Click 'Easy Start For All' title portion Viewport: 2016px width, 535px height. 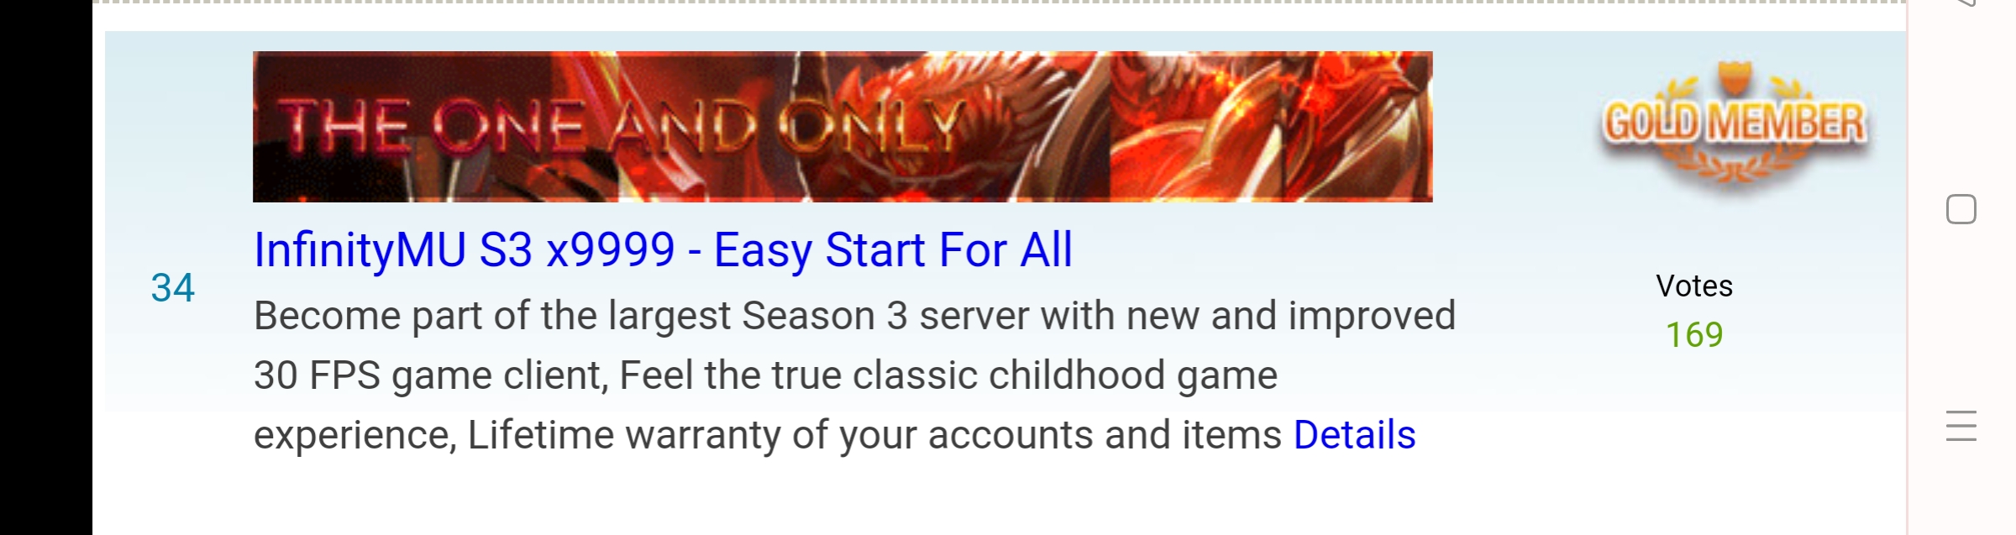[893, 249]
